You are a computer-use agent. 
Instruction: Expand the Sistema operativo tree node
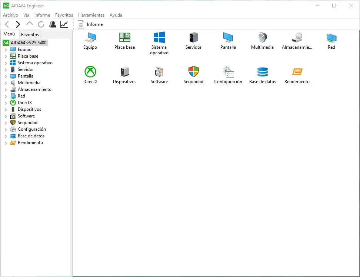(6, 63)
